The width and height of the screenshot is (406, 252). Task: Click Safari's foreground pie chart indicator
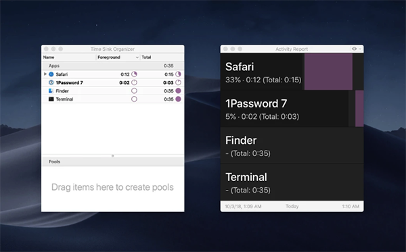134,74
